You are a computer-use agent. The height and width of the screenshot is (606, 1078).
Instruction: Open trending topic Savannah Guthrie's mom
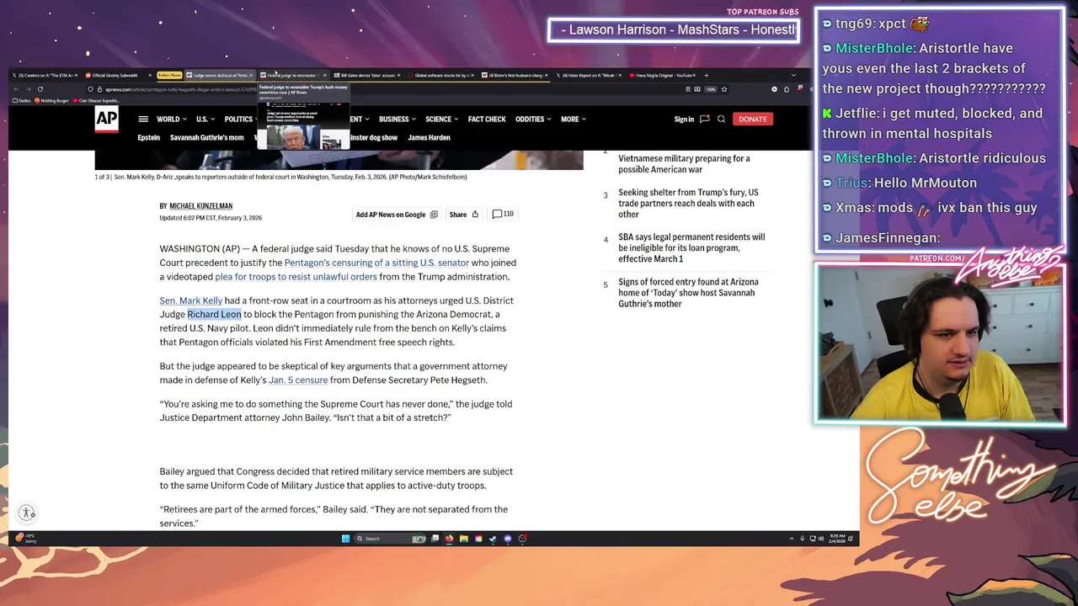206,138
